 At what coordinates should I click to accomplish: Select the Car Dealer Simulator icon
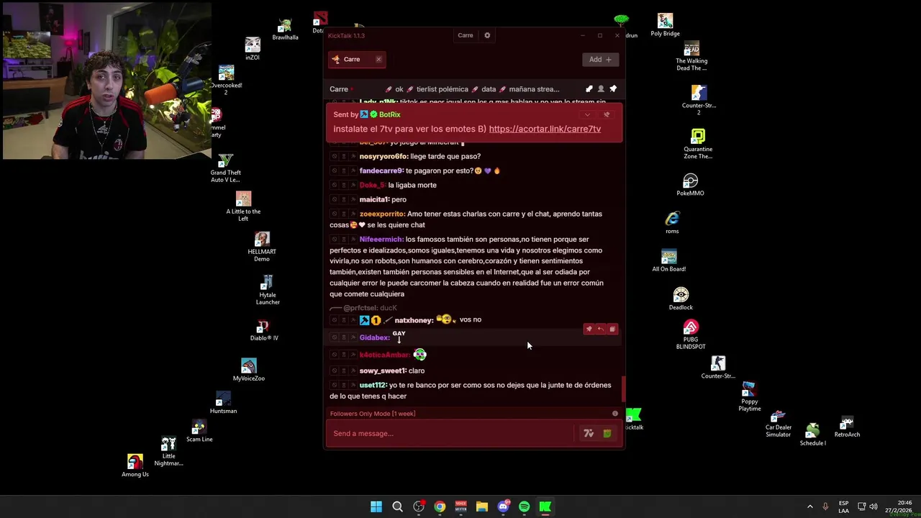pos(778,424)
